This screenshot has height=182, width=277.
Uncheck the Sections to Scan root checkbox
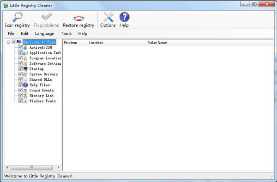(x=14, y=42)
